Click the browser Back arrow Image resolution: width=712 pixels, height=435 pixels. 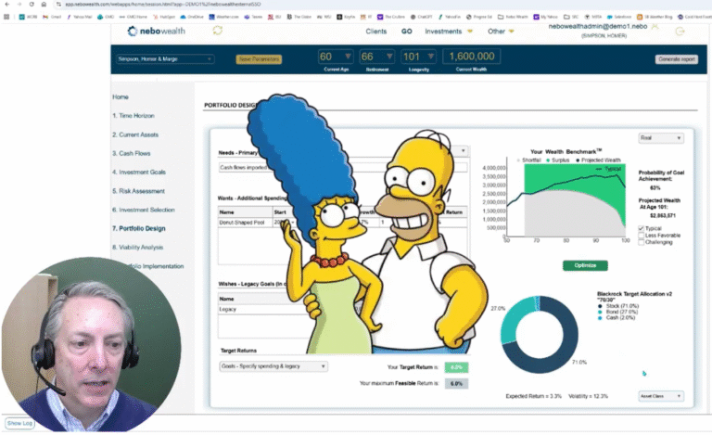[x=6, y=4]
